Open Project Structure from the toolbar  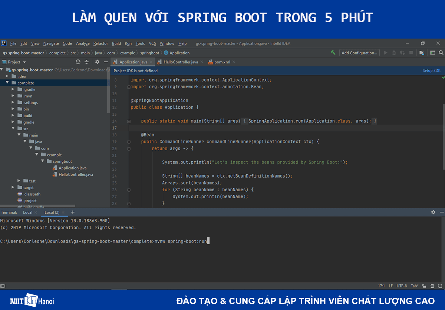pyautogui.click(x=422, y=53)
